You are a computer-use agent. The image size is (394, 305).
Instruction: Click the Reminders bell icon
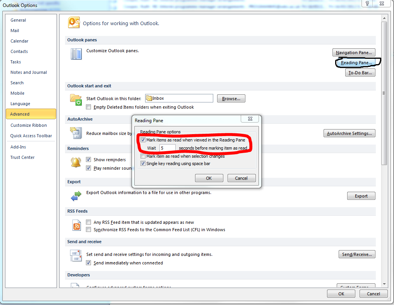coord(76,162)
